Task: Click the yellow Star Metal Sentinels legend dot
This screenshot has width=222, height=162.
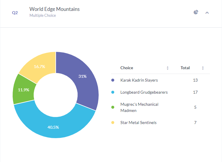Action: pos(113,123)
